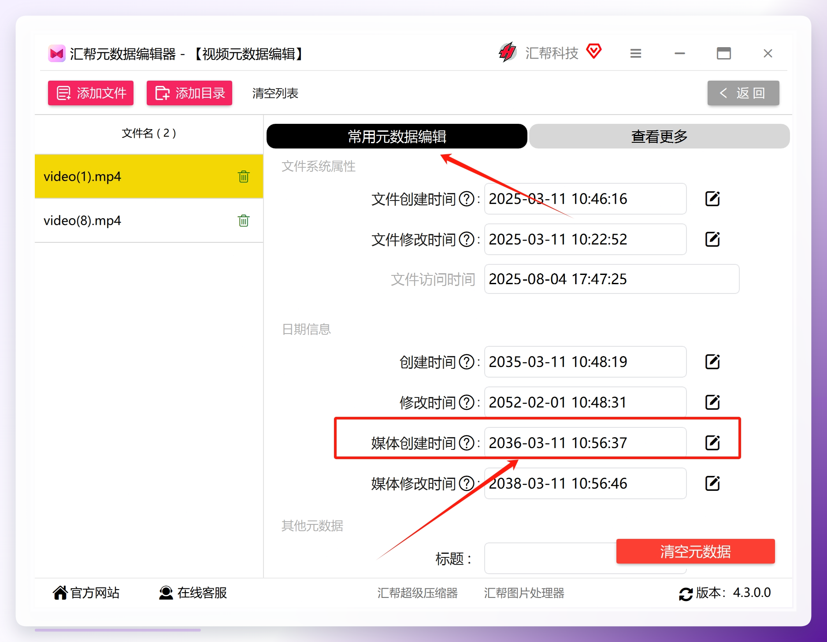827x642 pixels.
Task: Click the 返回 back button
Action: [743, 93]
